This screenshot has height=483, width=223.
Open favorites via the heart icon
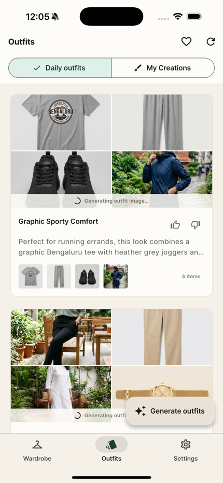click(x=186, y=41)
